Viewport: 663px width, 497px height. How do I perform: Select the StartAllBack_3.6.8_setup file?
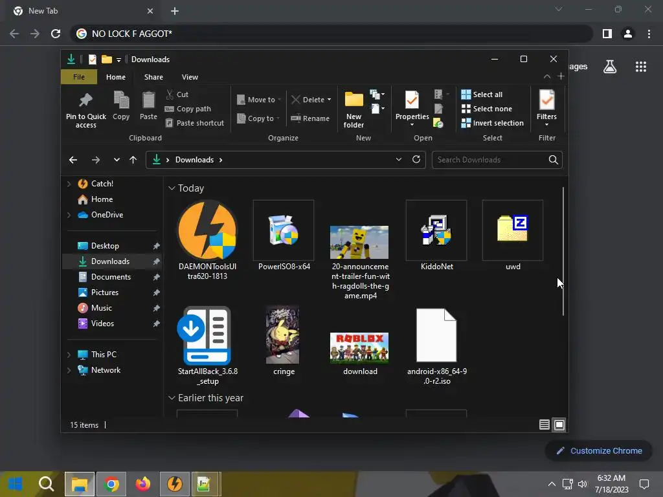point(207,346)
